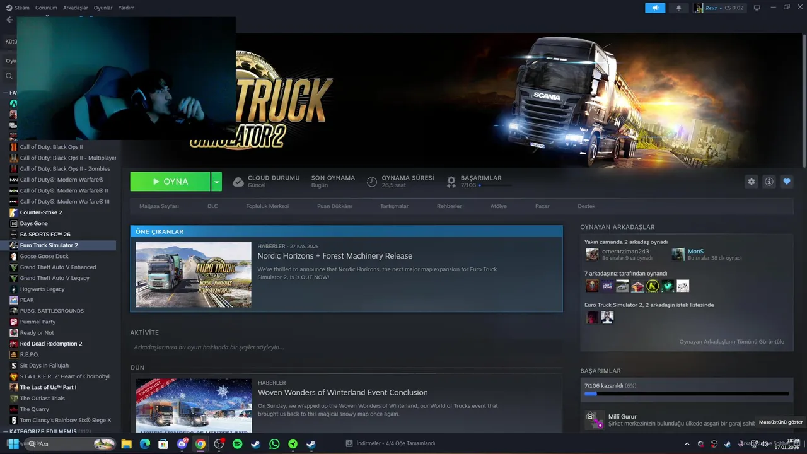Open the Rehberler tab
Viewport: 807px width, 454px height.
click(450, 206)
